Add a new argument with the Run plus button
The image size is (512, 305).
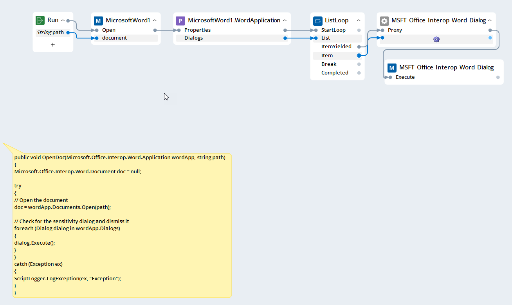[53, 45]
